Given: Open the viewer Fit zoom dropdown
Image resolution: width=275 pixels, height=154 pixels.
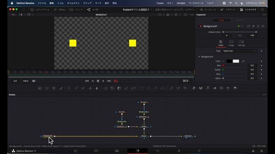Looking at the screenshot, I should tap(14, 15).
